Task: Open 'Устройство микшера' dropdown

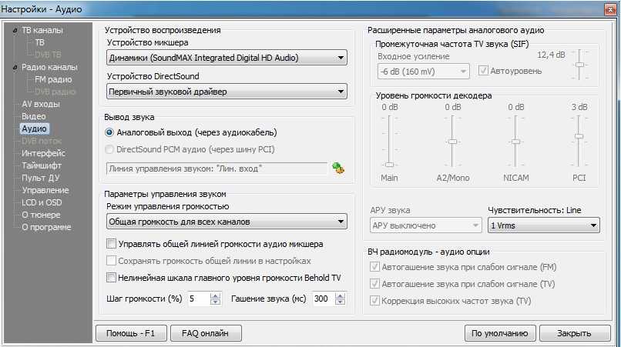Action: (226, 58)
